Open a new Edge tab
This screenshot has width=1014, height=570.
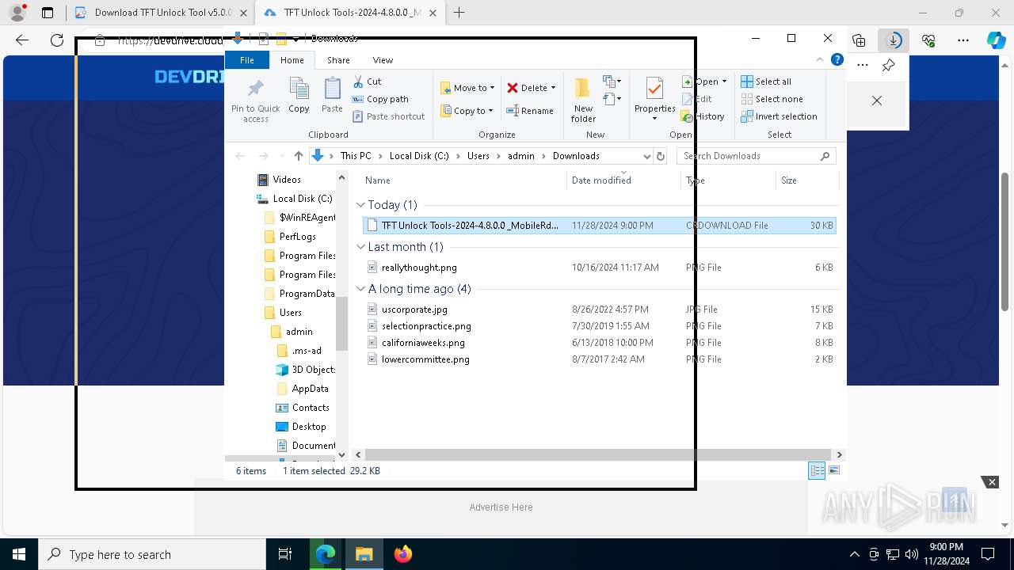pos(459,13)
